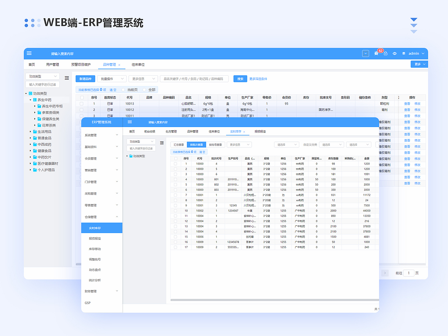Switch to 往来单位 tab in back window
Screen dimensions: 448x336
(138, 64)
